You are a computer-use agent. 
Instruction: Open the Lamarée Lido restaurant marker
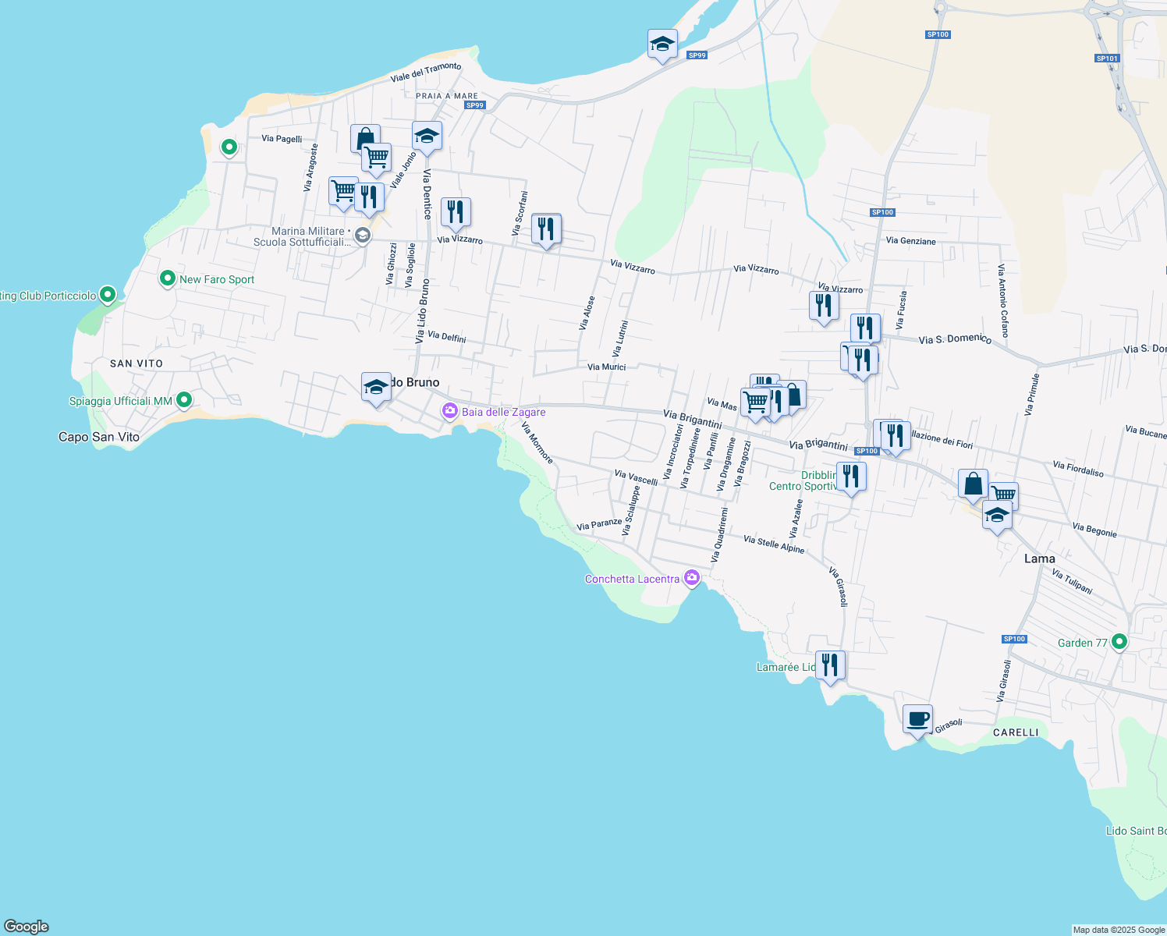pos(830,665)
